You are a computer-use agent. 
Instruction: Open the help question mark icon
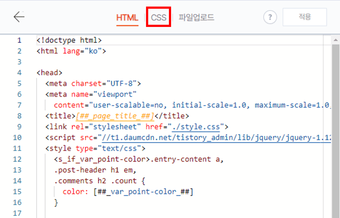click(x=270, y=17)
